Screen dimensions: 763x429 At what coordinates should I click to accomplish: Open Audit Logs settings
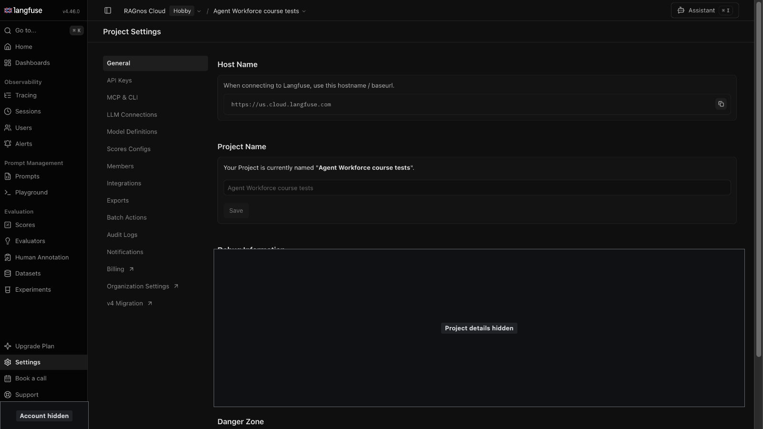coord(155,235)
